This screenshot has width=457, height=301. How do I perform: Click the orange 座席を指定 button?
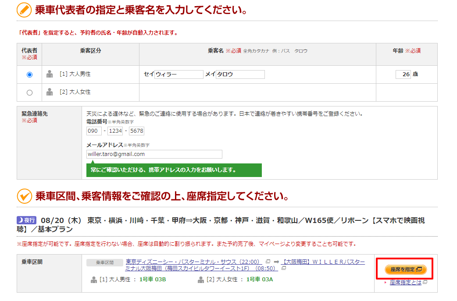406,269
